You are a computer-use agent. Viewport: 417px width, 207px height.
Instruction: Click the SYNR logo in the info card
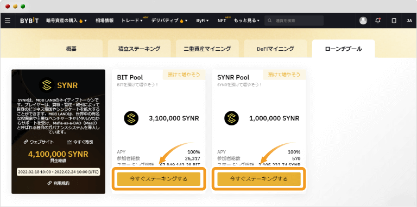(x=47, y=85)
